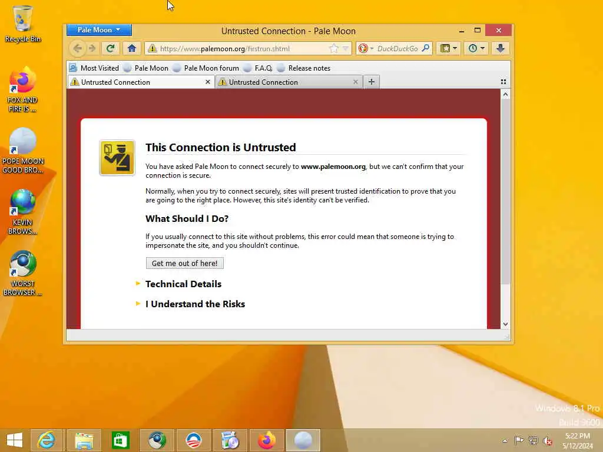Open the Action Center flag tray icon
Viewport: 603px width, 452px height.
coord(519,440)
